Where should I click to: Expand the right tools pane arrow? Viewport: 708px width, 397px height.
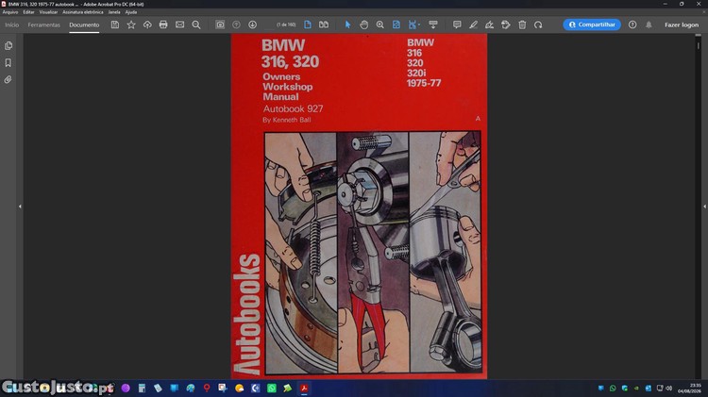click(x=704, y=207)
